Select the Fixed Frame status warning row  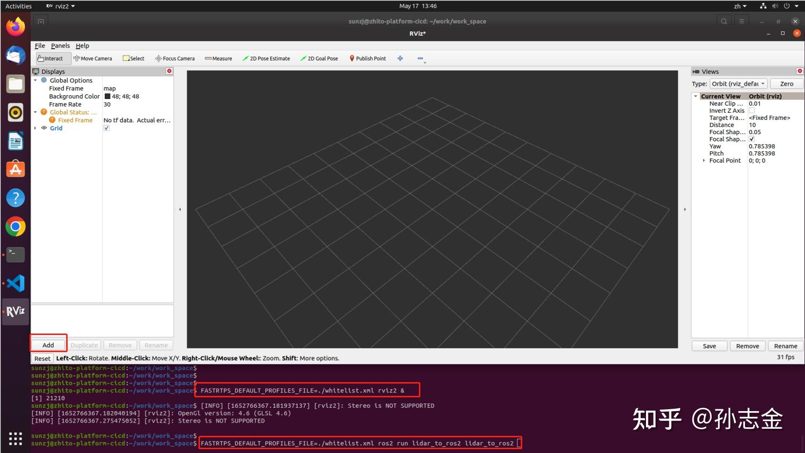click(x=102, y=120)
